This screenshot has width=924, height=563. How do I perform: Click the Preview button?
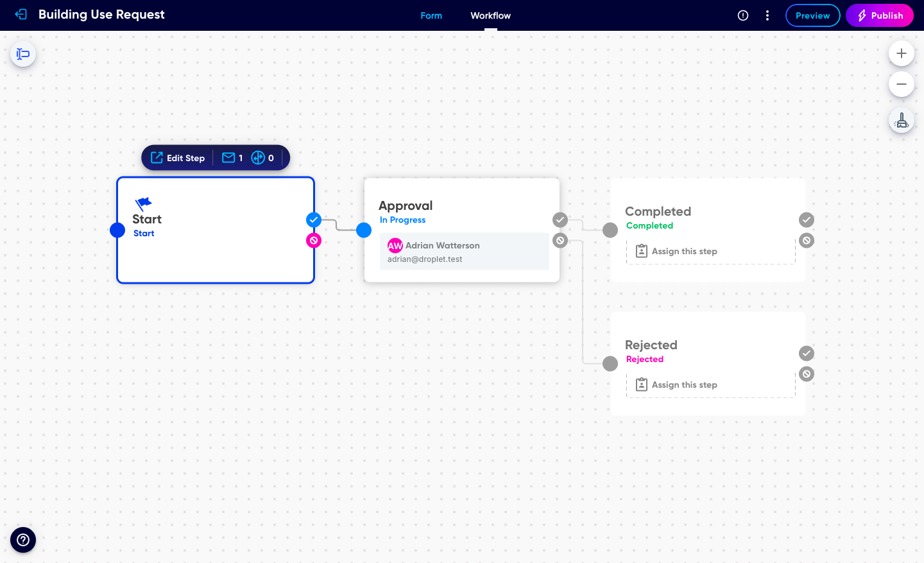pos(812,15)
